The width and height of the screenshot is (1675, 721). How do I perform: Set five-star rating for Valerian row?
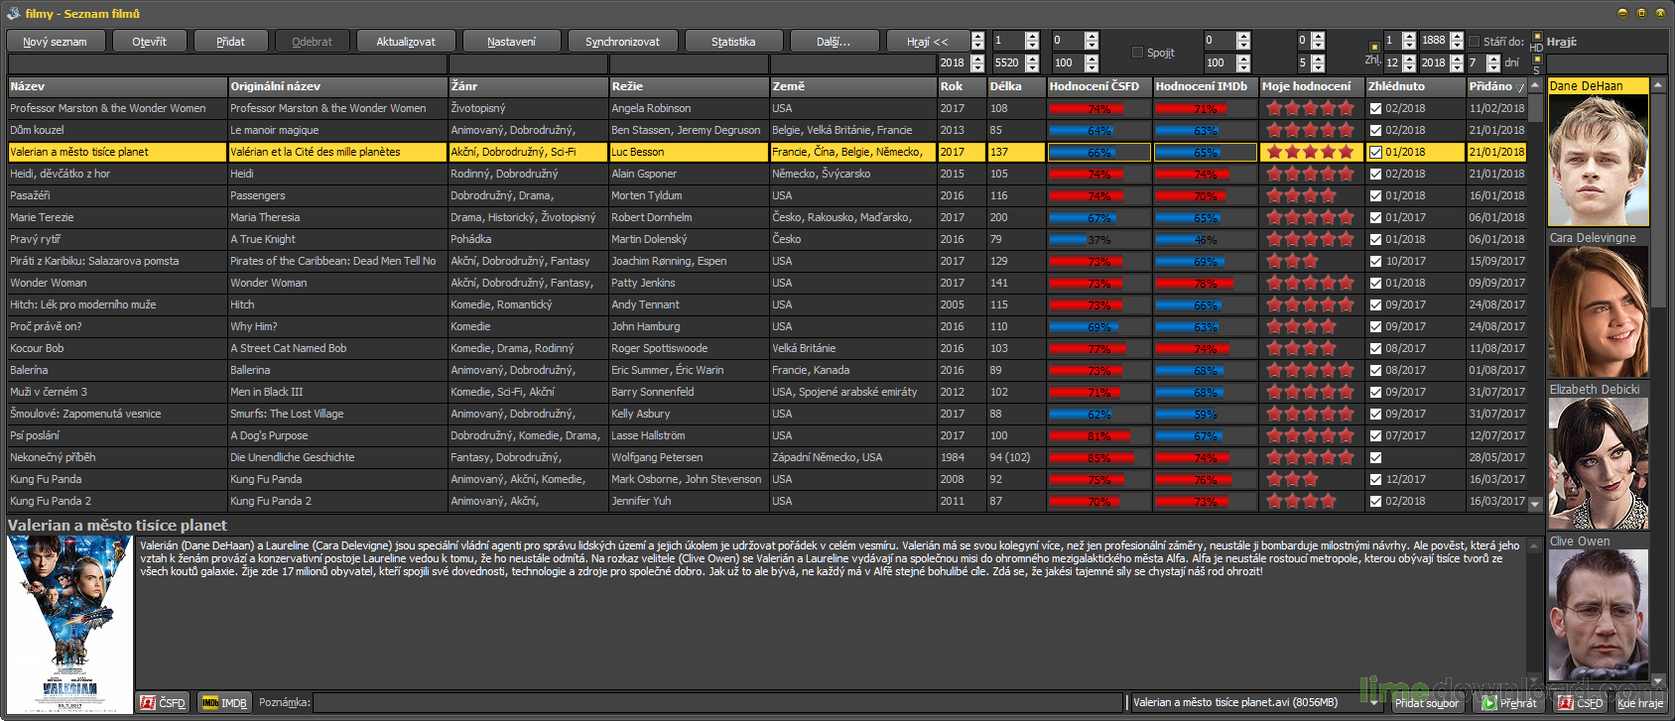coord(1346,152)
